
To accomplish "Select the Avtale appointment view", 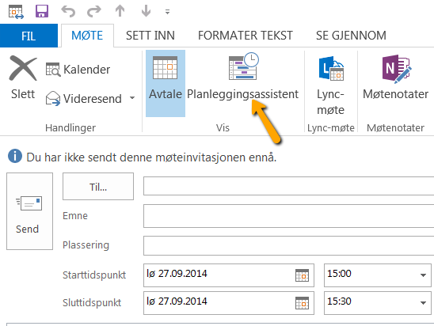I will coord(166,83).
